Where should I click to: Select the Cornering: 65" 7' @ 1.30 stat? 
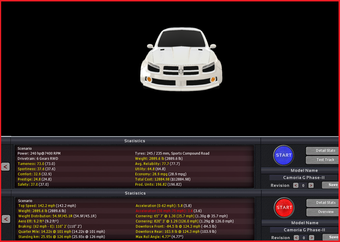click(x=182, y=216)
